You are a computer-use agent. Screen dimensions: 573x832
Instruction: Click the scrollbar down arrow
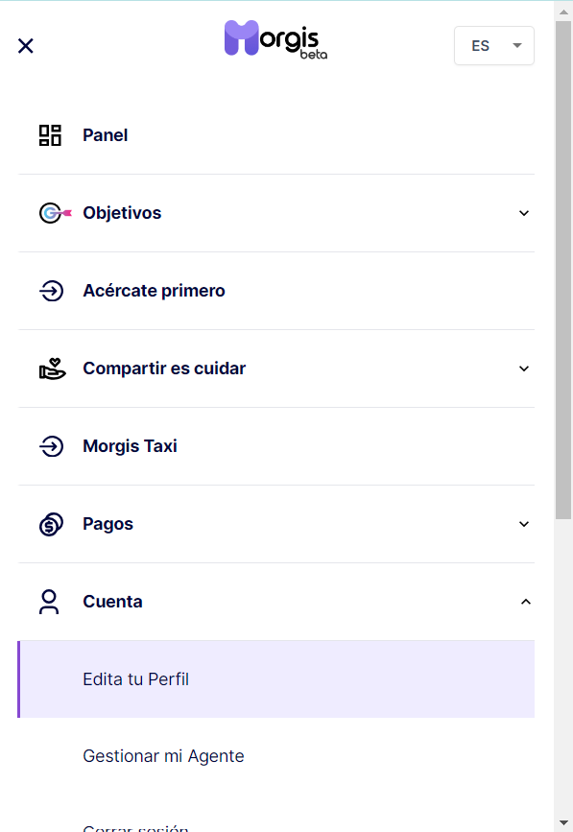tap(563, 824)
